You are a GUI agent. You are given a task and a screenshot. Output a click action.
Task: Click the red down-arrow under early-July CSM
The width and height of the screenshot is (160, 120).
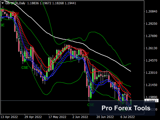119,86
